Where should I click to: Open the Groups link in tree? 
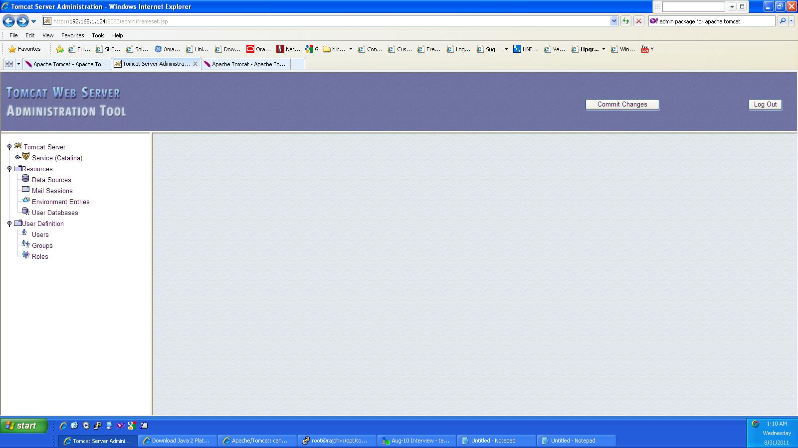[42, 245]
